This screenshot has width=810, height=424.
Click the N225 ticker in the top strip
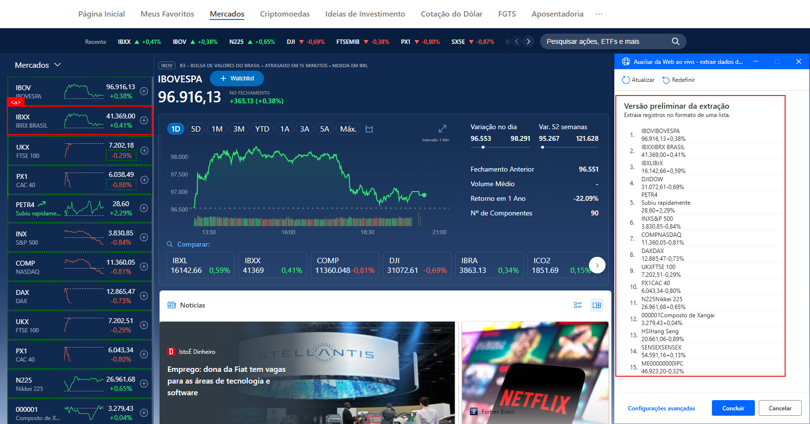click(252, 42)
